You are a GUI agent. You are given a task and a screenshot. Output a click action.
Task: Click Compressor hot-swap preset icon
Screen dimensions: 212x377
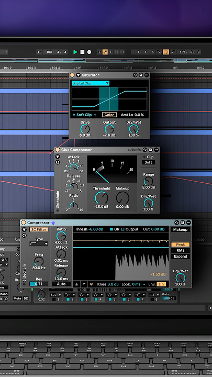(177, 223)
